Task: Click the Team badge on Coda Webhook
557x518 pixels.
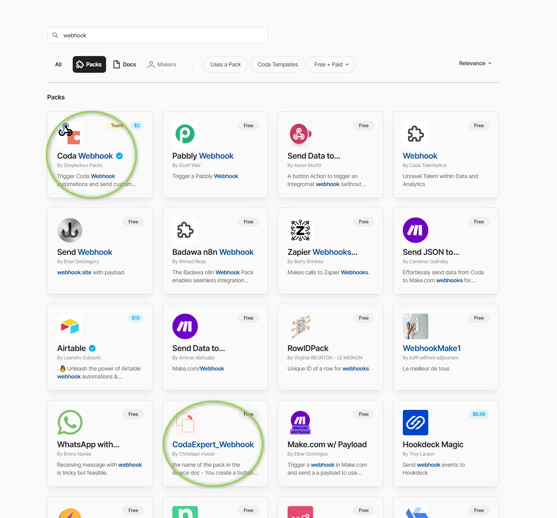Action: 117,126
